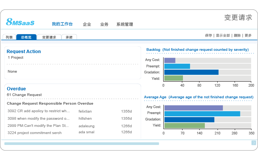Open the 业务 menu
The image size is (258, 160).
(x=104, y=24)
